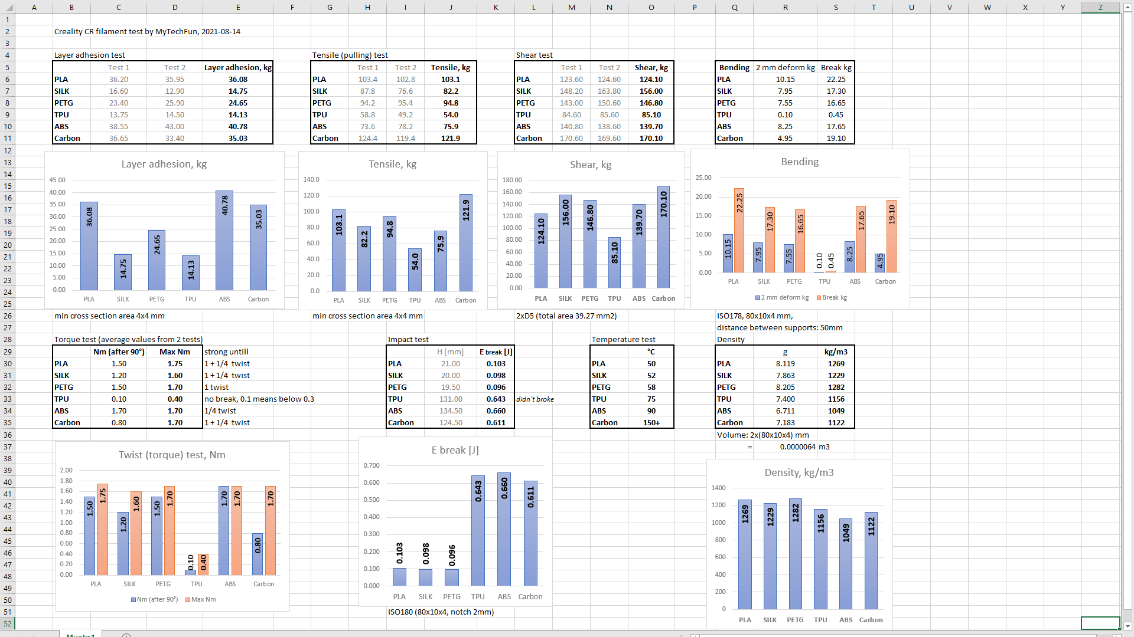Select the 'Layer adhesion, kg' header cell
The height and width of the screenshot is (637, 1134).
point(238,68)
